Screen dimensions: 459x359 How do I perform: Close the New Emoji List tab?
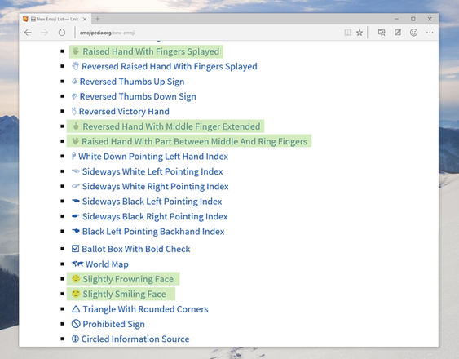click(85, 19)
